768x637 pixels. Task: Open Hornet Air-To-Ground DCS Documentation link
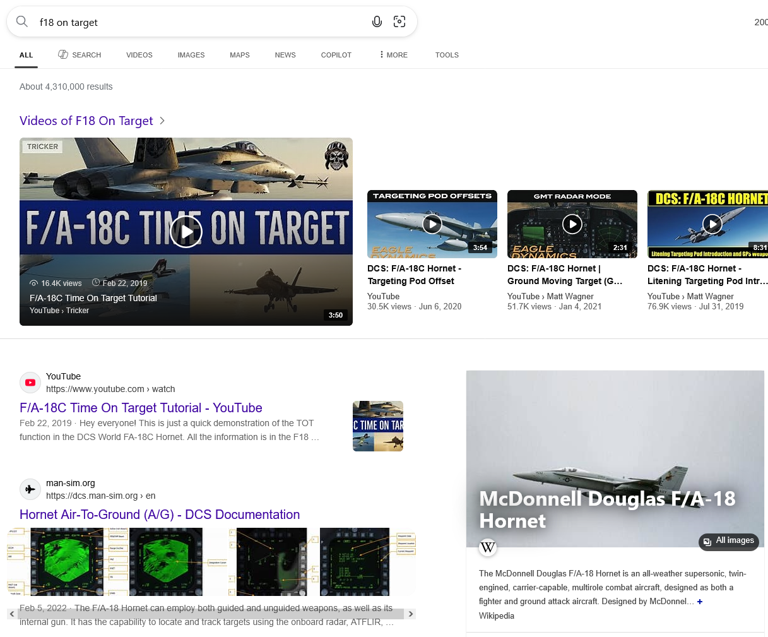pyautogui.click(x=160, y=515)
